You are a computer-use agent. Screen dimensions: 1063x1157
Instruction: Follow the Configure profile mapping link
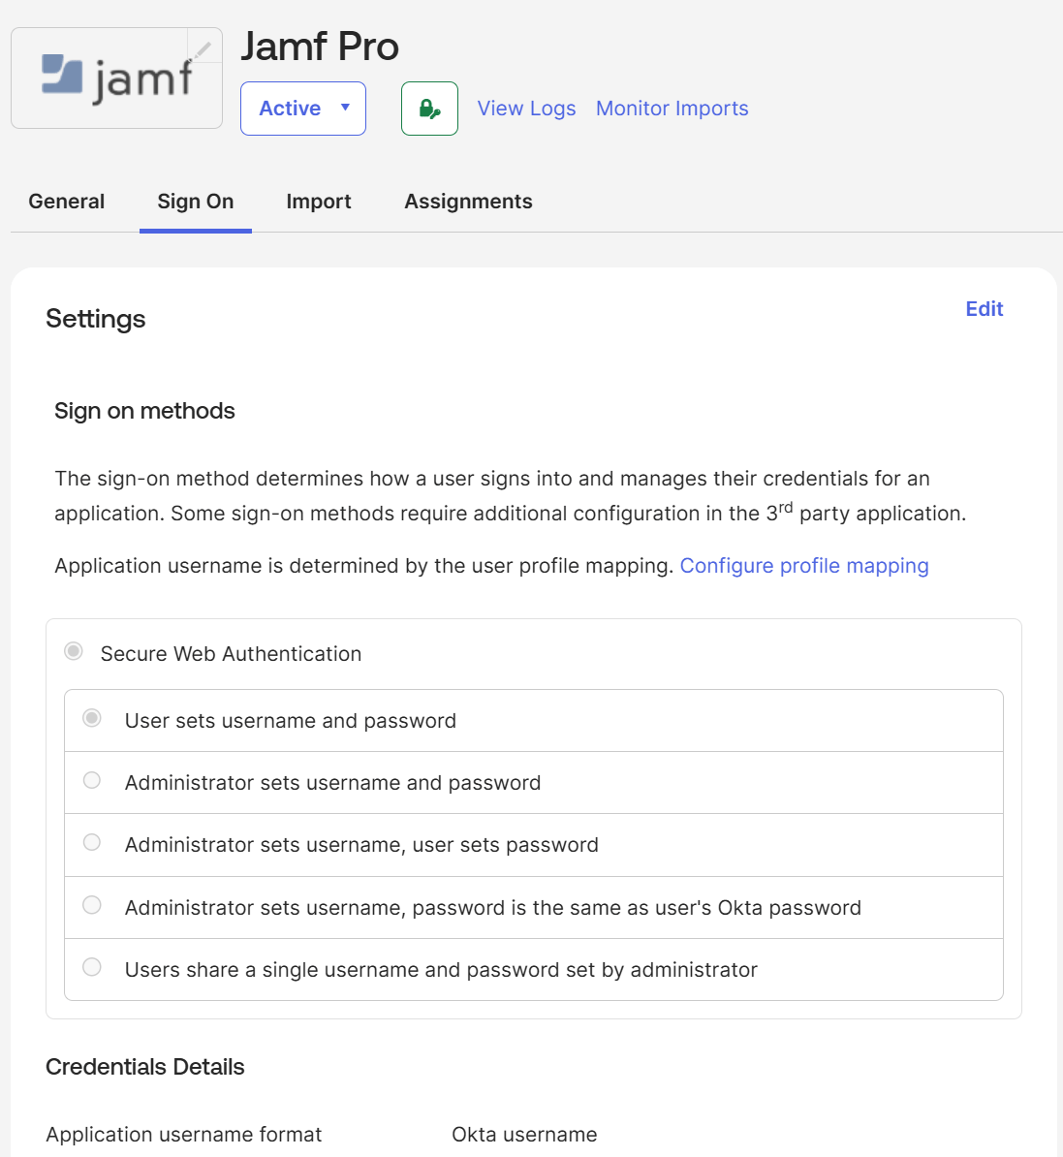(804, 566)
